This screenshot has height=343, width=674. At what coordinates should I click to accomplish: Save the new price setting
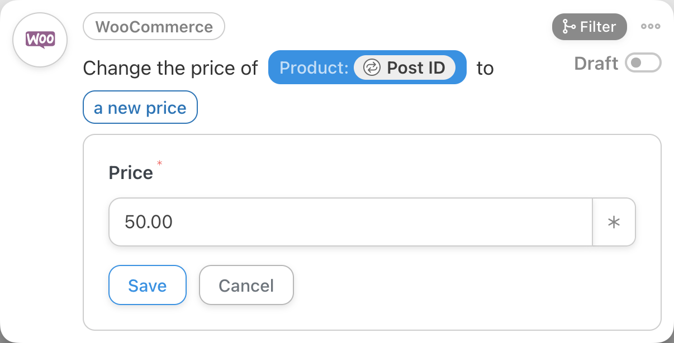point(147,285)
